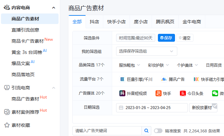Open 直播引流创意 in sidebar
Viewport: 224px width, 136px height.
point(25,30)
